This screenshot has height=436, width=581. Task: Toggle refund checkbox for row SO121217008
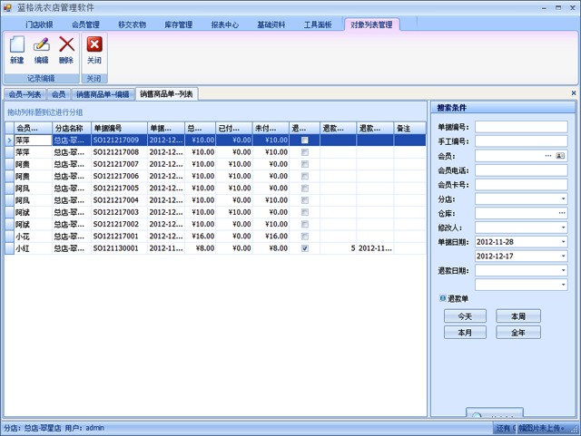click(x=305, y=152)
